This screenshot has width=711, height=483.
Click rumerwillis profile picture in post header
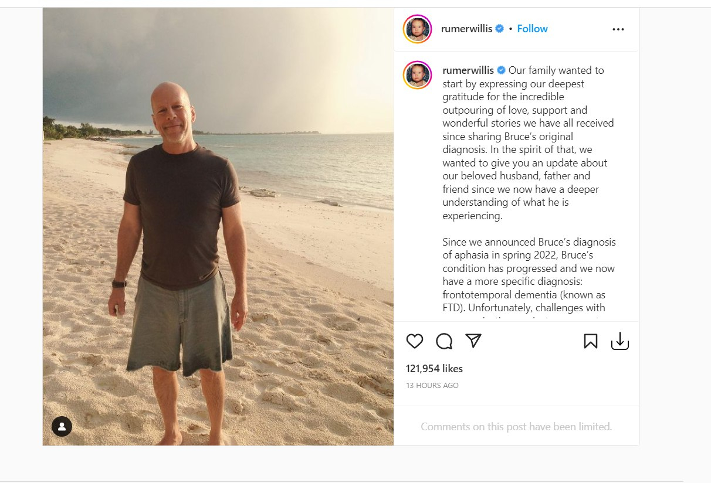pos(417,29)
